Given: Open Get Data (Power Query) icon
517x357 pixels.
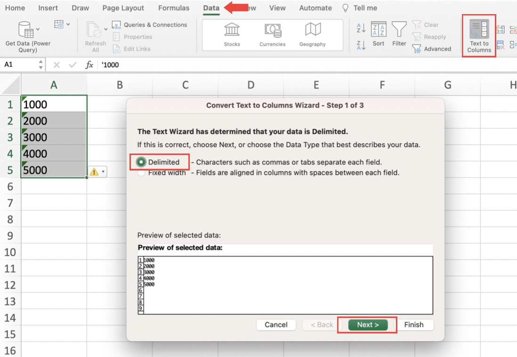Looking at the screenshot, I should click(26, 30).
